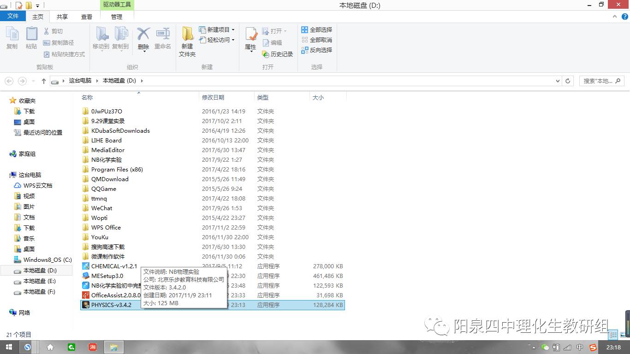The image size is (630, 354).
Task: Click 编辑 in the open group
Action: click(272, 42)
